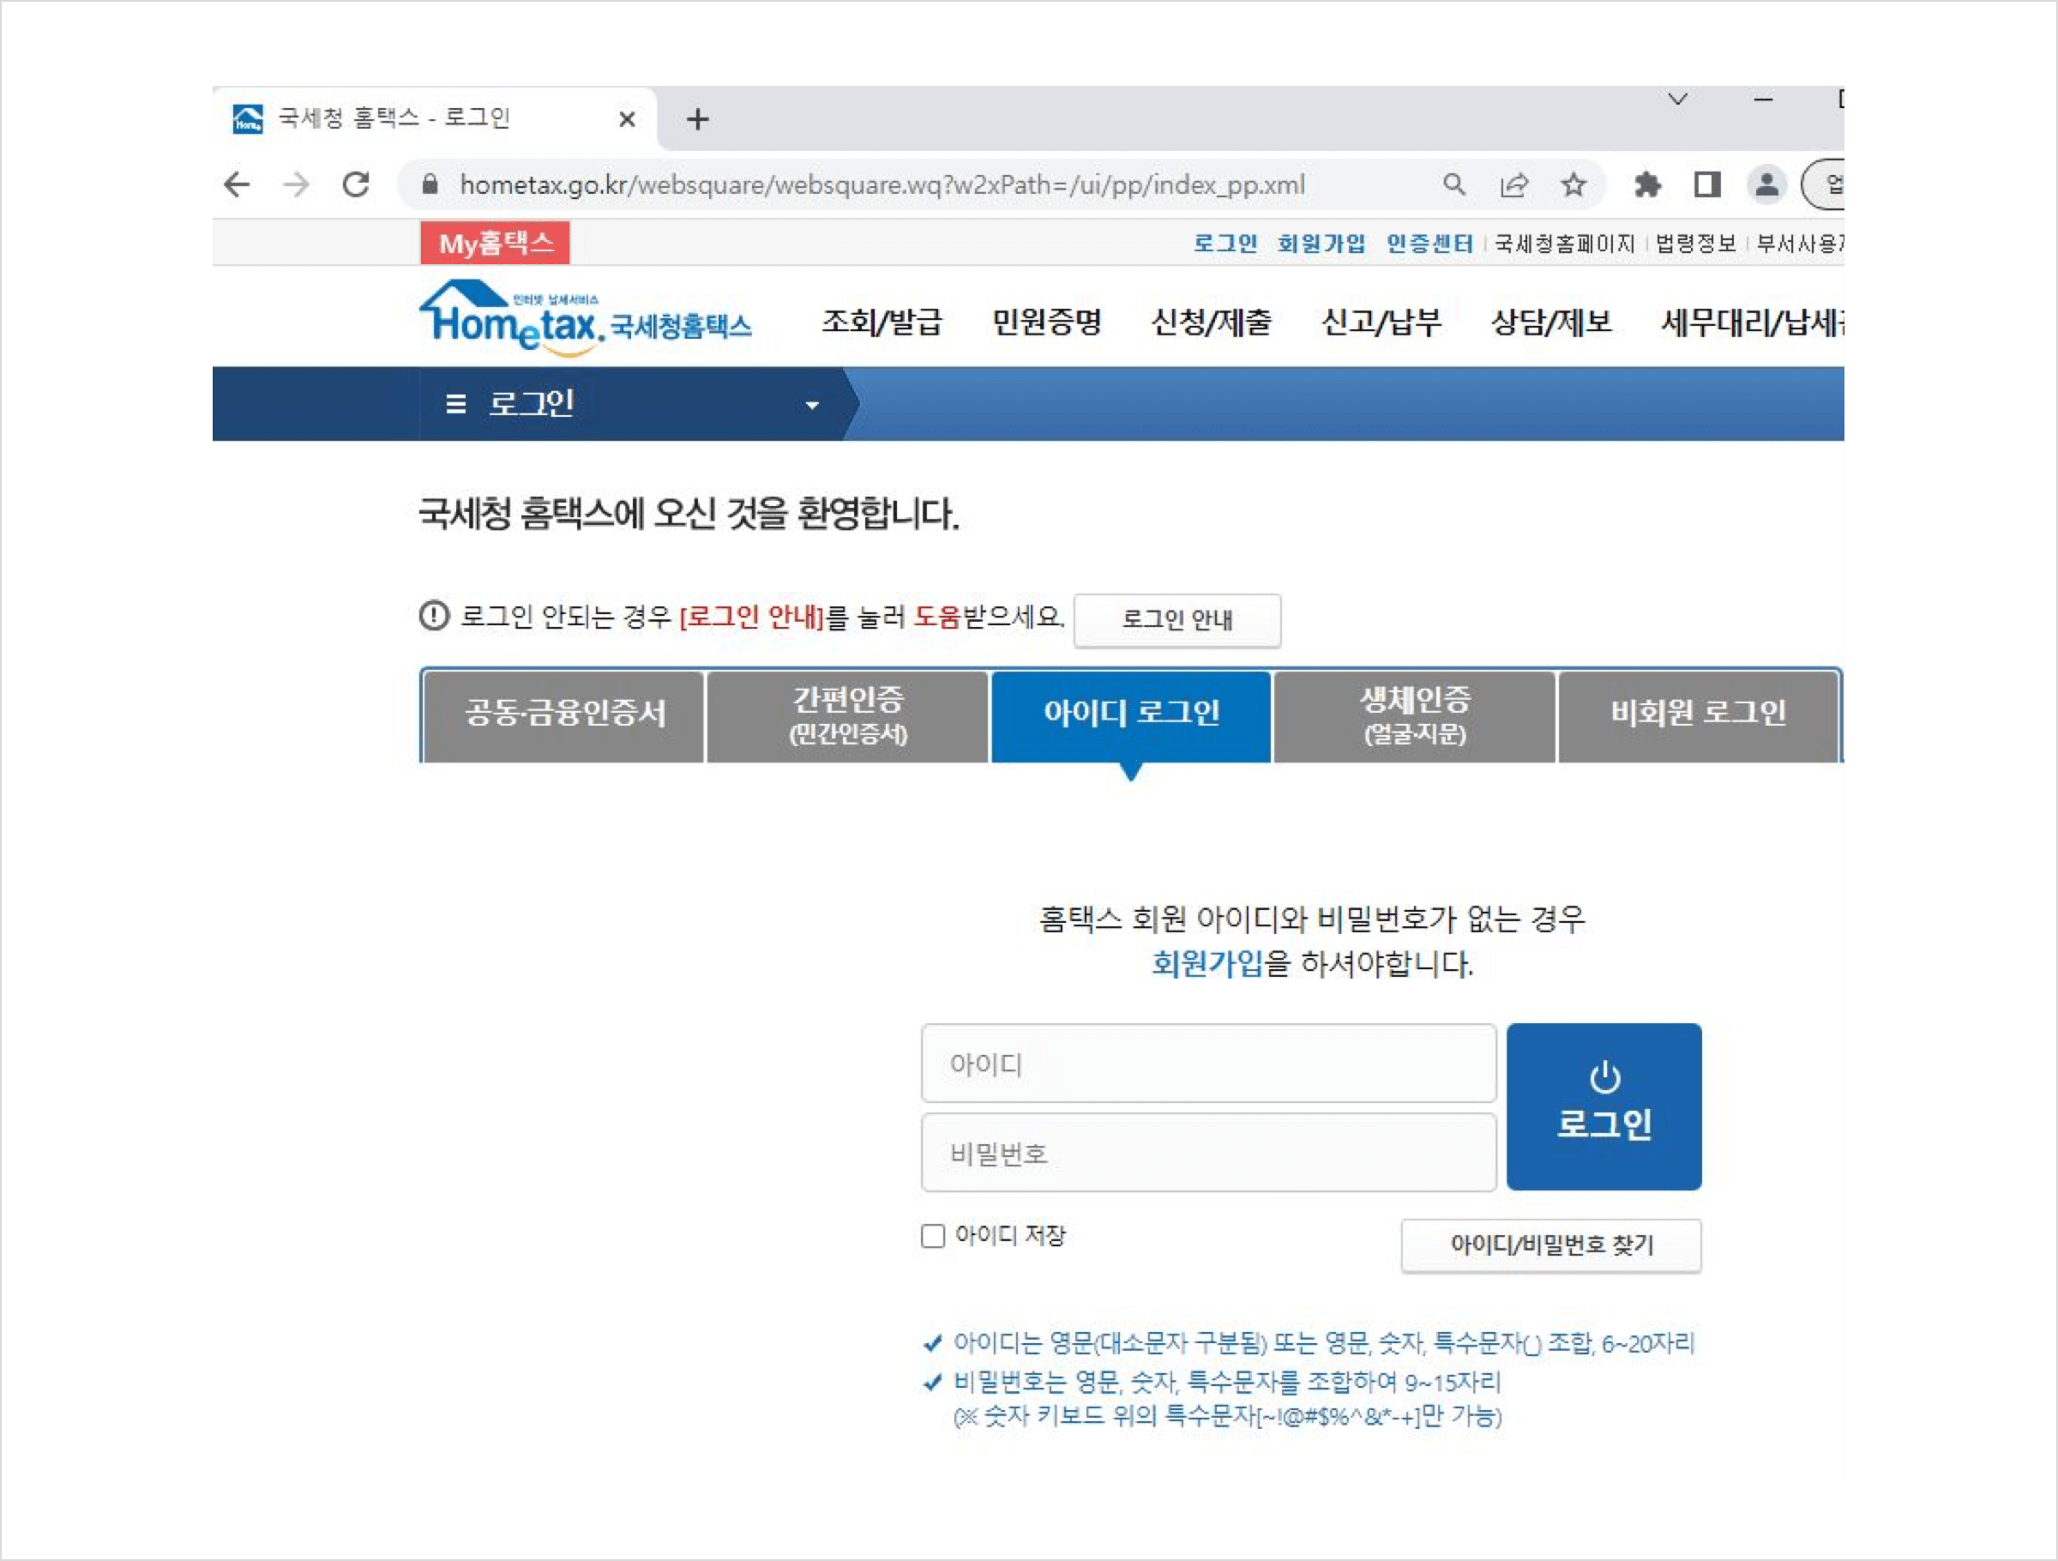Click the Hometax logo
This screenshot has height=1561, width=2058.
(x=584, y=319)
